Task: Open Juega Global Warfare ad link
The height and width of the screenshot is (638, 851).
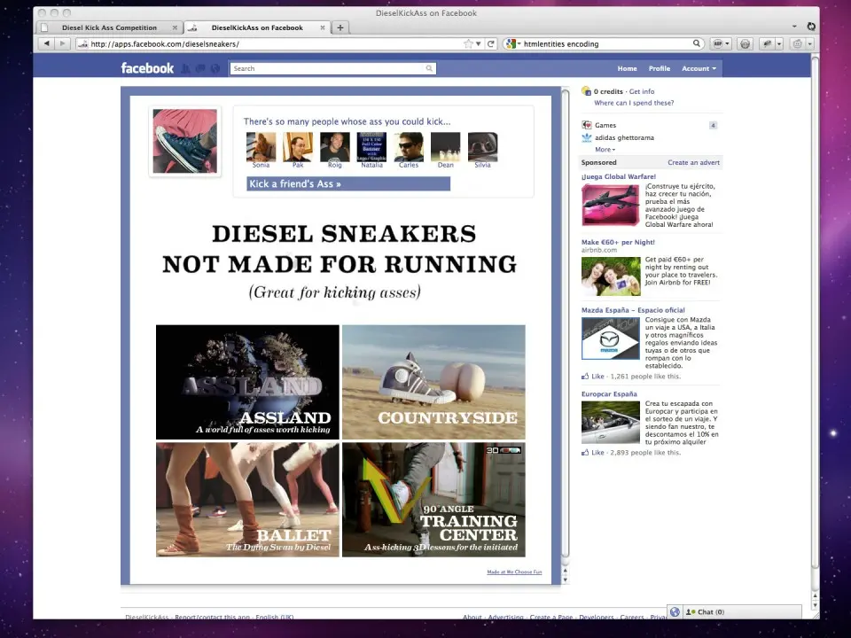Action: point(619,177)
